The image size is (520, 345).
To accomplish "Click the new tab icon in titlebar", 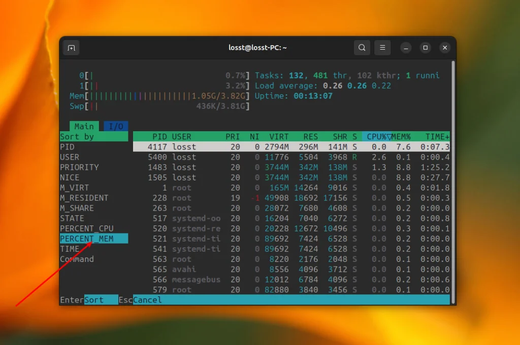I will 71,48.
